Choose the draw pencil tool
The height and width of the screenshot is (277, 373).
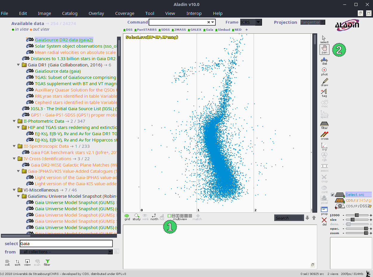pyautogui.click(x=324, y=82)
